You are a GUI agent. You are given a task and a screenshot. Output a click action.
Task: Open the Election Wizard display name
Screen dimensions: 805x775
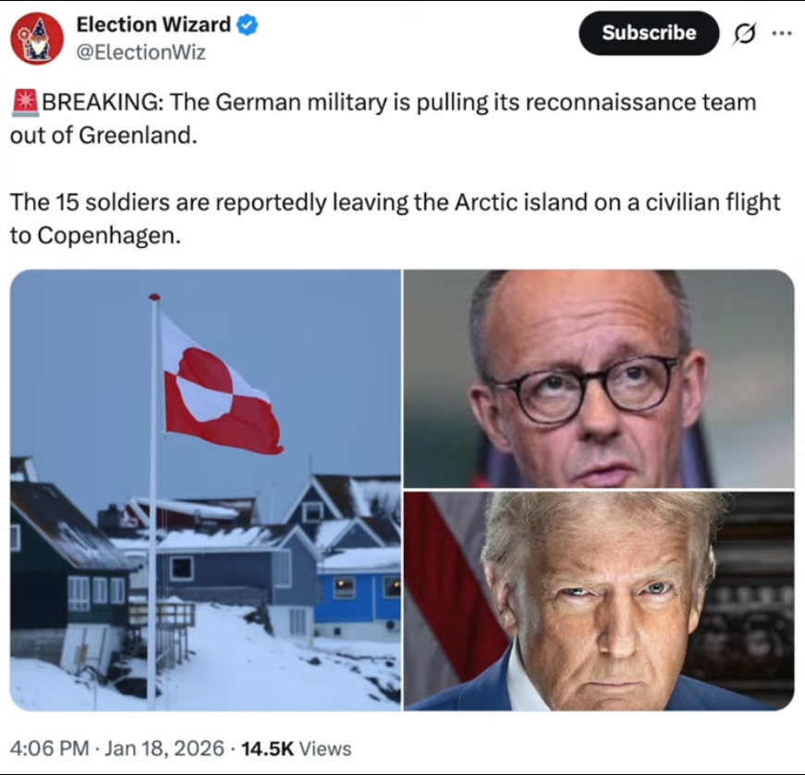(153, 25)
